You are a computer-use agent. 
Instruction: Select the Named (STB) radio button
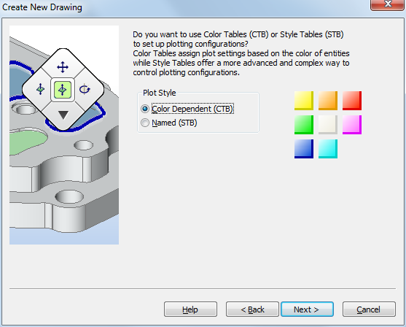coord(145,123)
